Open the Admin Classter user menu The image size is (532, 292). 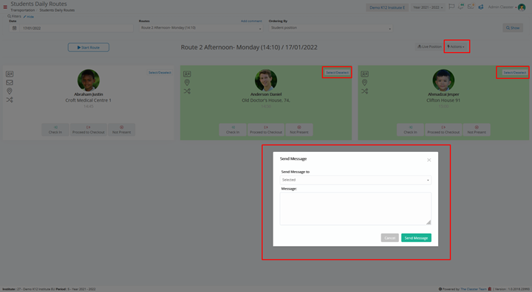(x=502, y=7)
